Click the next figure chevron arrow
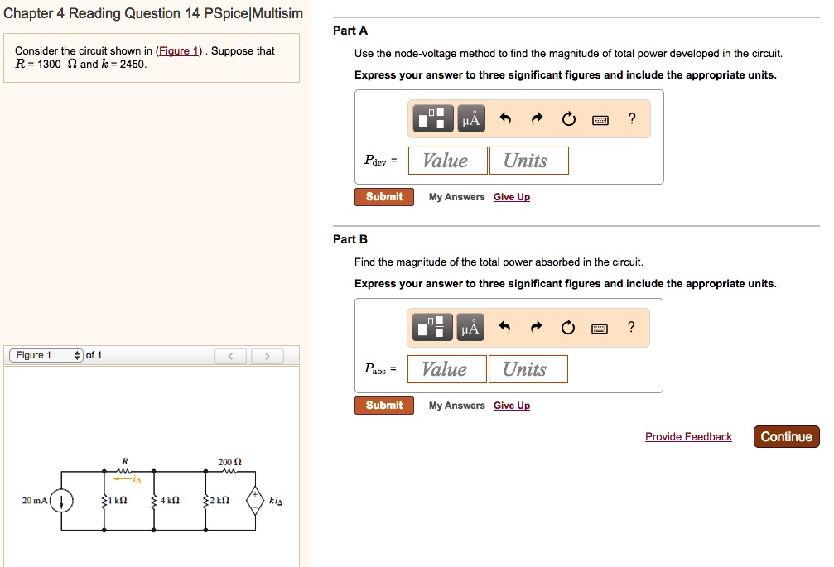 coord(265,354)
